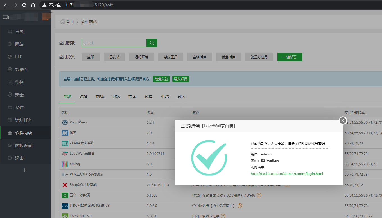Reload the page with refresh icon
This screenshot has height=218, width=382.
24,5
